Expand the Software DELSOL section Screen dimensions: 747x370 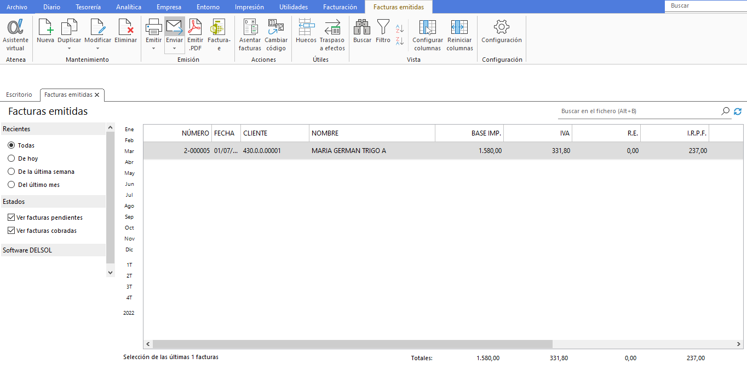point(53,250)
